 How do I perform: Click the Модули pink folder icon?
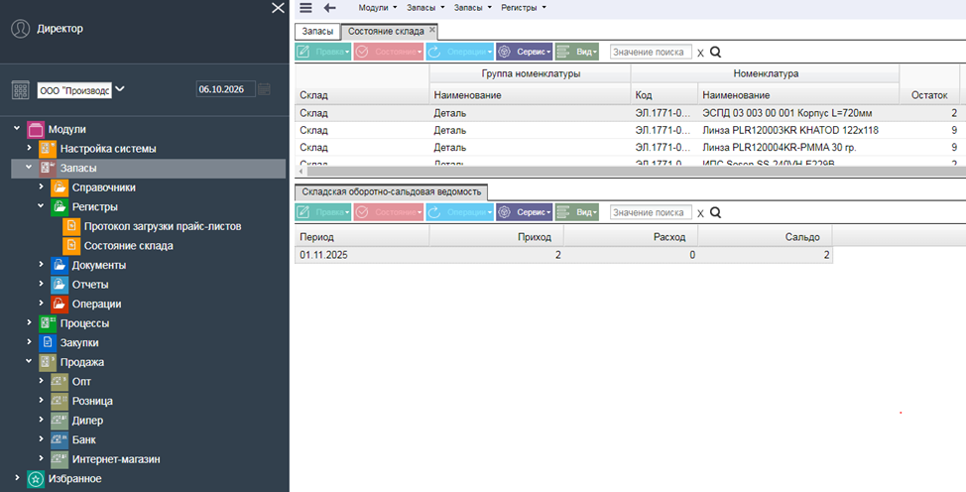(x=36, y=130)
